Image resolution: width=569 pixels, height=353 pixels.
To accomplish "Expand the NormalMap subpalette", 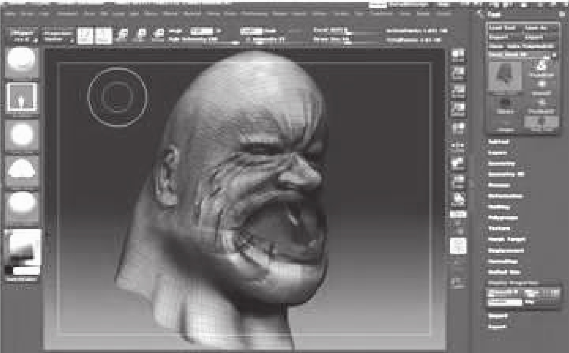I will (503, 261).
